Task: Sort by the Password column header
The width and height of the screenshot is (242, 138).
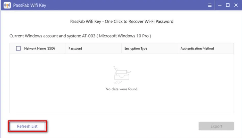Action: [75, 48]
